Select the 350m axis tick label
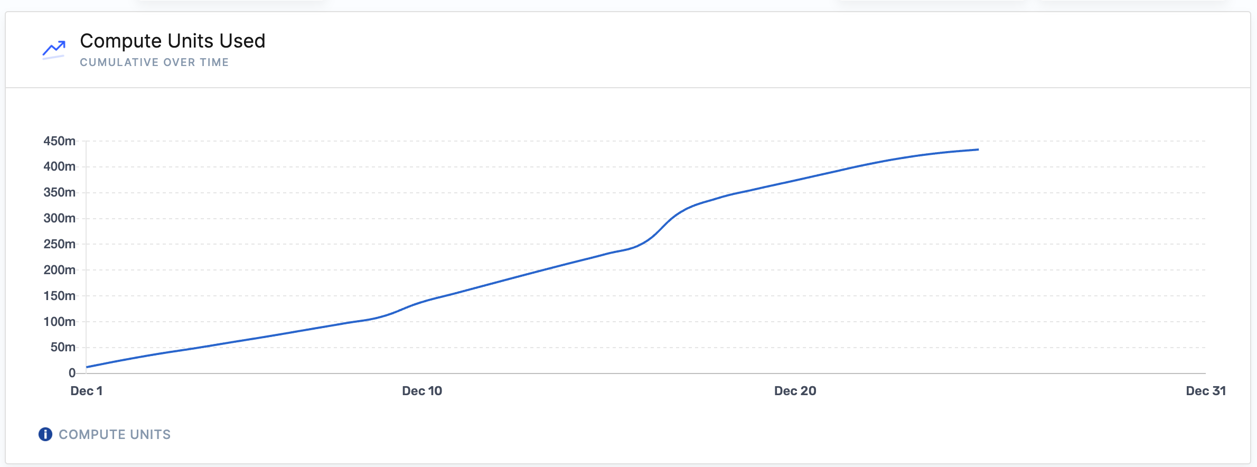Viewport: 1257px width, 467px height. coord(59,192)
